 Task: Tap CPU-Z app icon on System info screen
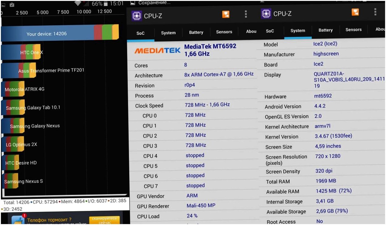click(266, 14)
